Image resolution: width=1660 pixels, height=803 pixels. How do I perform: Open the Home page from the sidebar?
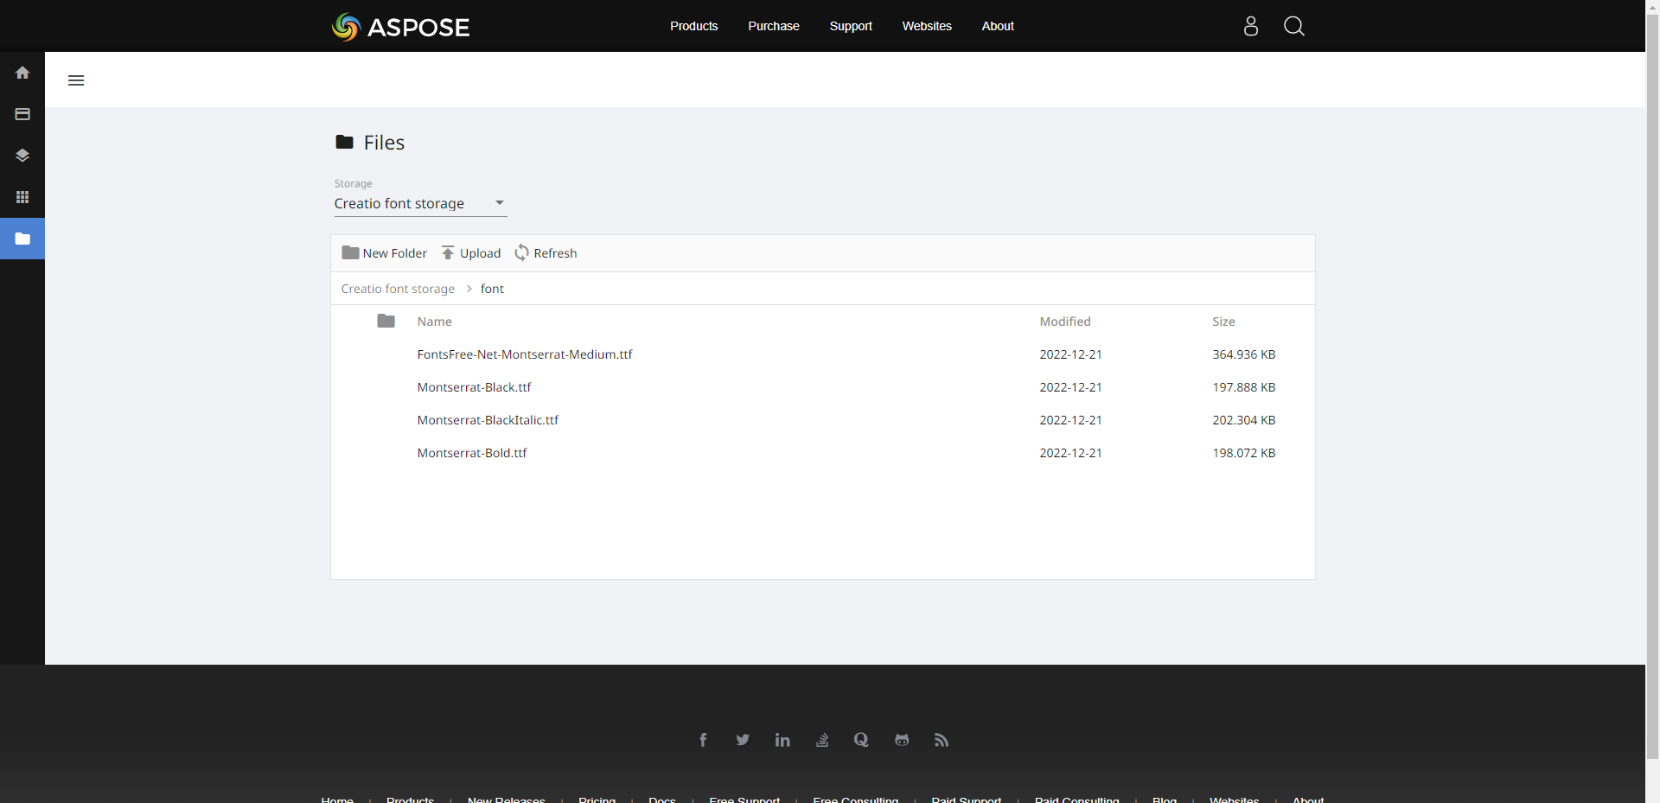click(x=22, y=73)
